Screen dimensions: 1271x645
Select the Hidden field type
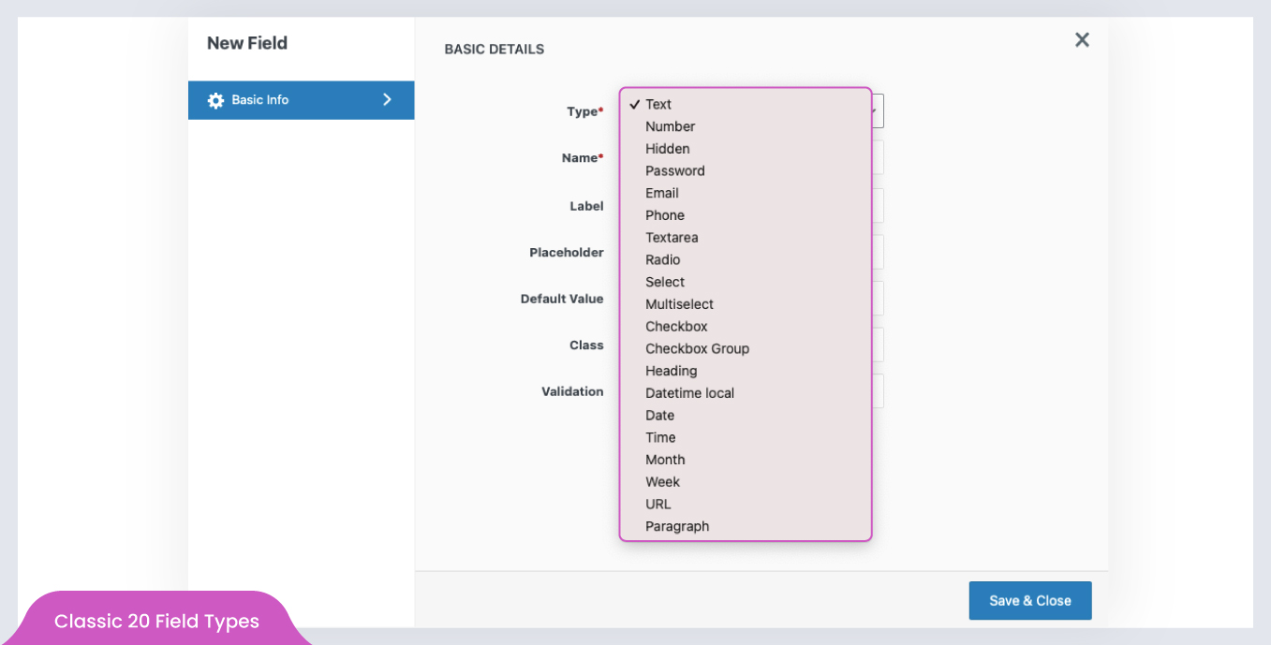tap(667, 148)
